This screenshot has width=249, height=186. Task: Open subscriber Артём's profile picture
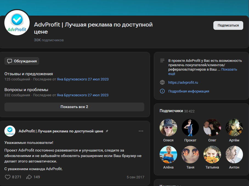pyautogui.click(x=234, y=127)
